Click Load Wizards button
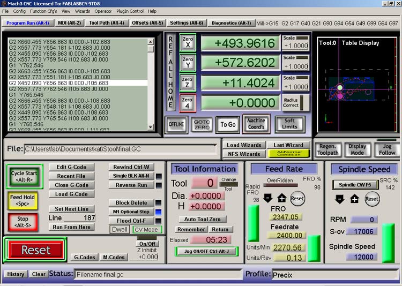This screenshot has height=286, width=402. (244, 145)
